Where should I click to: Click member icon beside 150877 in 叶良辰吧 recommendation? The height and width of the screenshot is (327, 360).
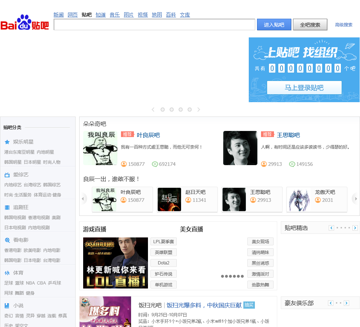(x=124, y=164)
